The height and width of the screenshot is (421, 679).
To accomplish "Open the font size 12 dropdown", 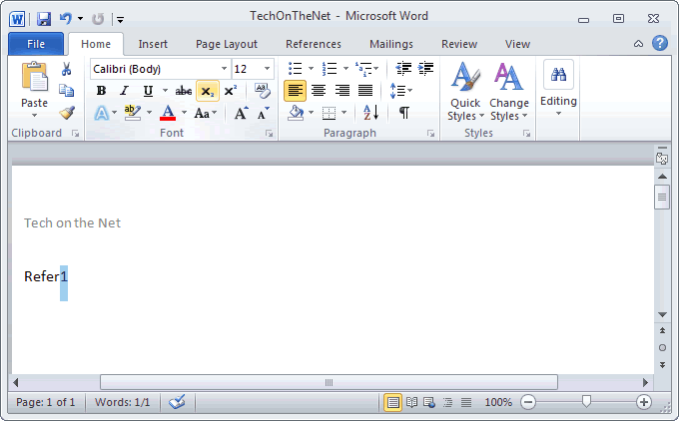I will [x=267, y=69].
